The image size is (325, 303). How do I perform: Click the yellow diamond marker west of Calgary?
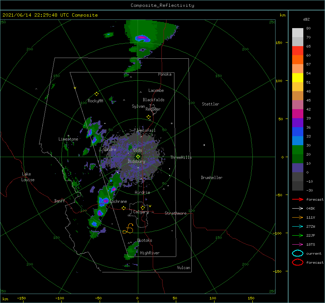click(123, 208)
